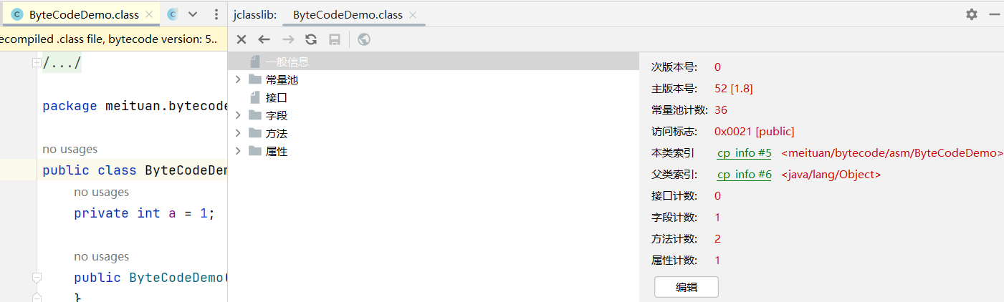Viewport: 1004px width, 302px height.
Task: Show the hidden editor tabs dropdown
Action: click(x=192, y=14)
